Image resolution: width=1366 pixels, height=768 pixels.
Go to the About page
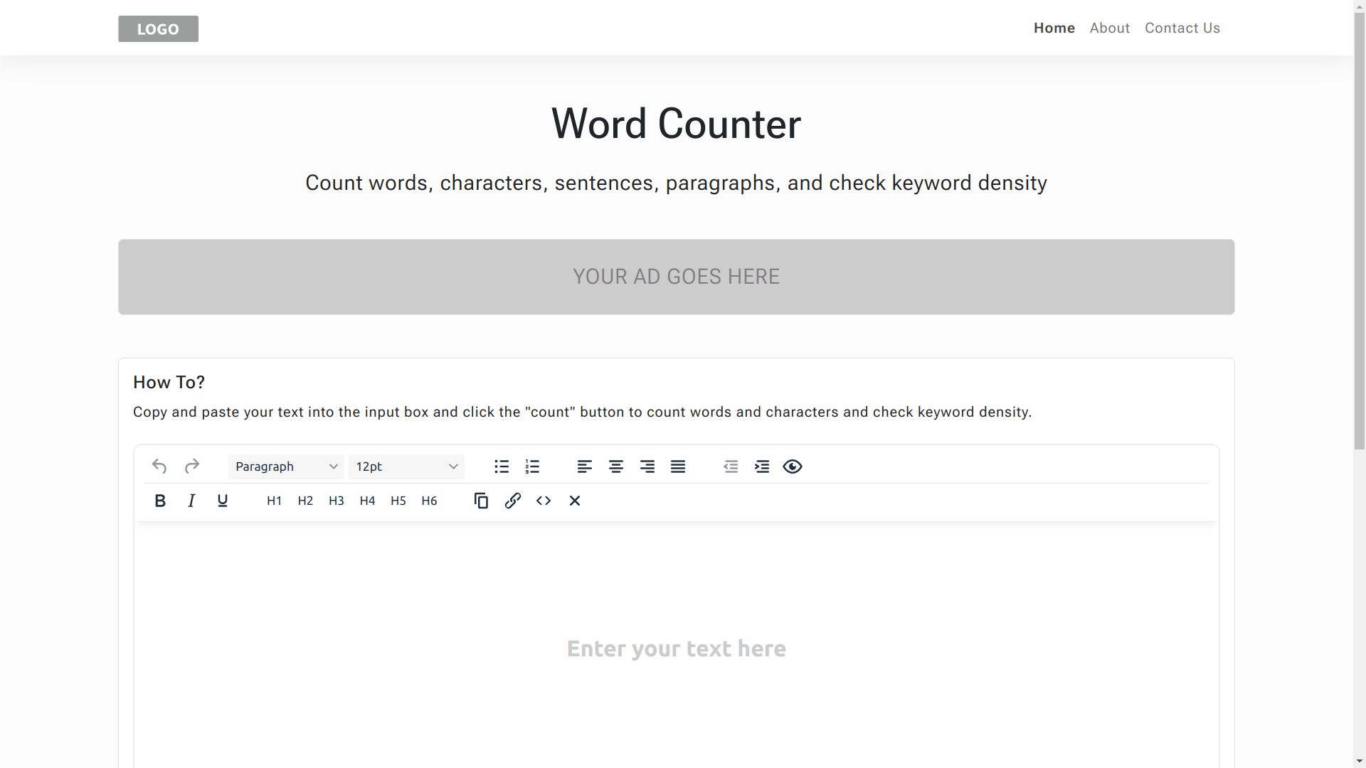[1109, 28]
